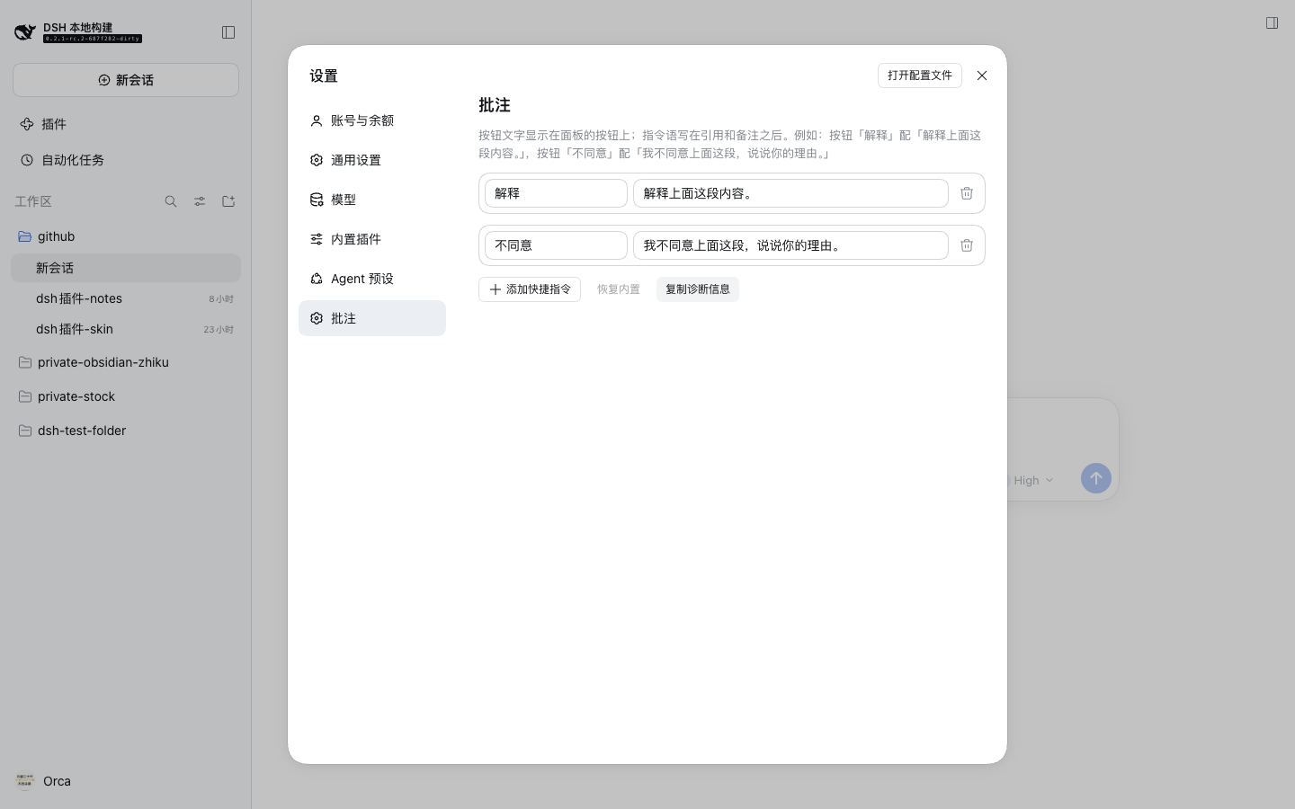Screen dimensions: 1295x809
Task: Open 自动化任务 in sidebar
Action: coord(126,160)
